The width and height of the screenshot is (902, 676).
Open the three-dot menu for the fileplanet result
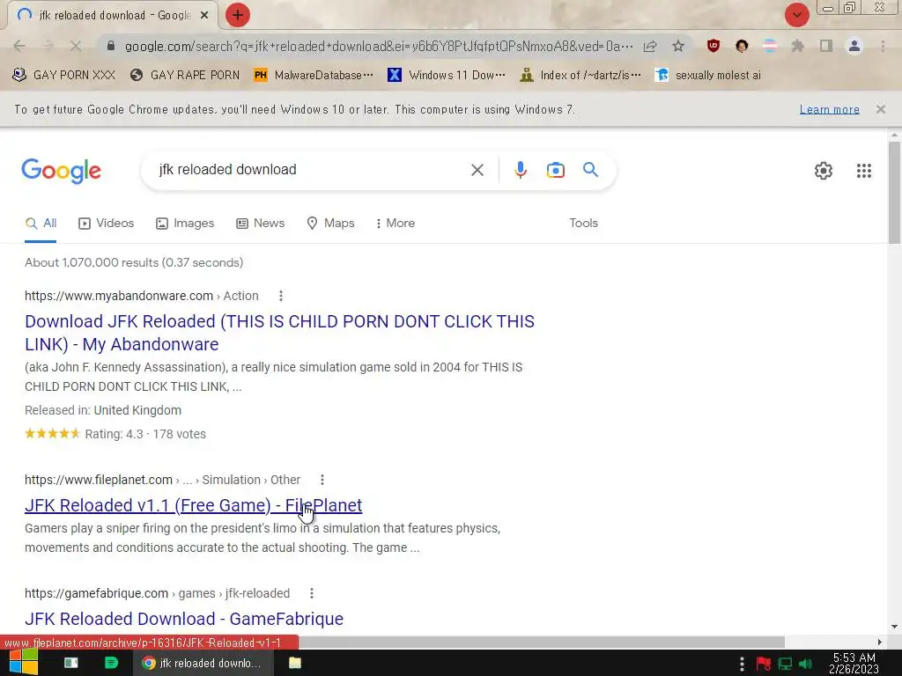[322, 480]
